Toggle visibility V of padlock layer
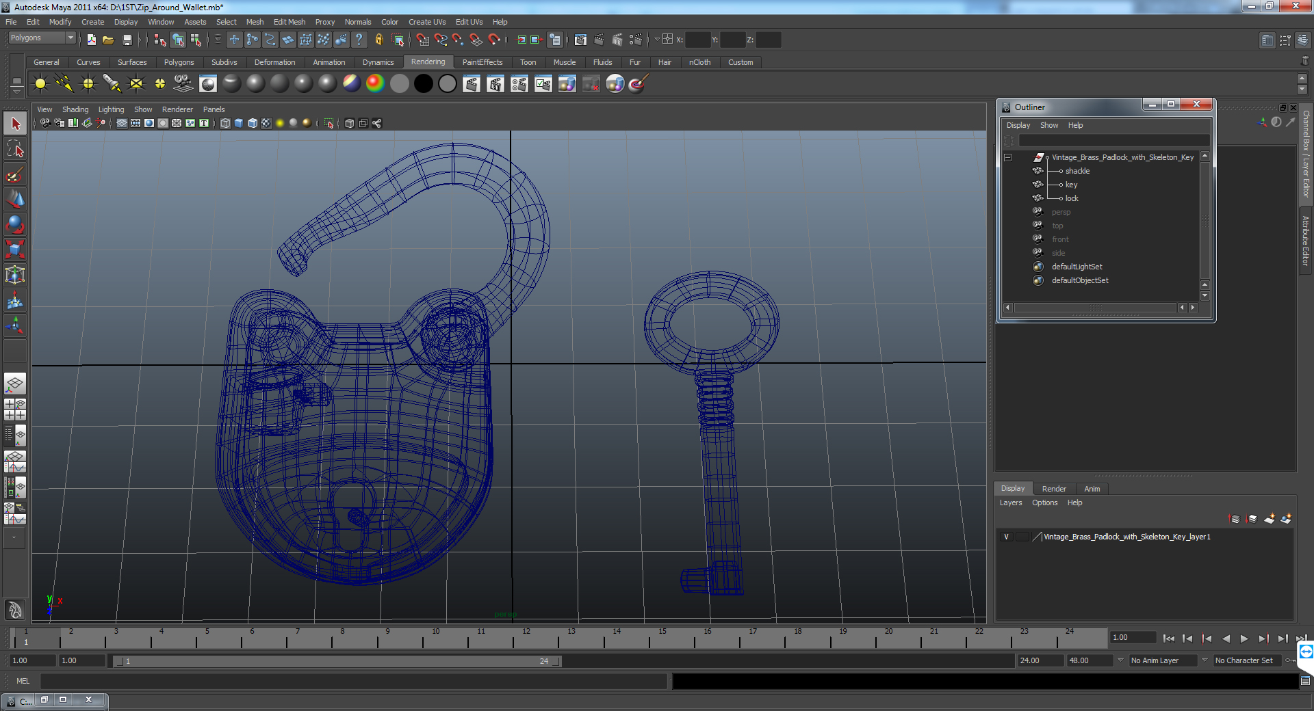The image size is (1314, 711). pyautogui.click(x=1006, y=537)
